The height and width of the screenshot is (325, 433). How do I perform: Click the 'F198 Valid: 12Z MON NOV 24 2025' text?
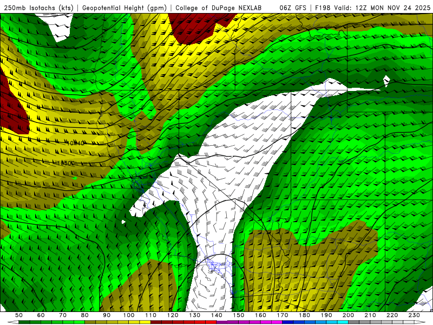(x=372, y=8)
